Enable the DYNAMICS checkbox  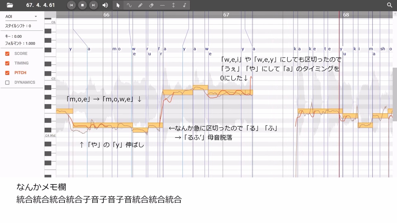point(7,82)
